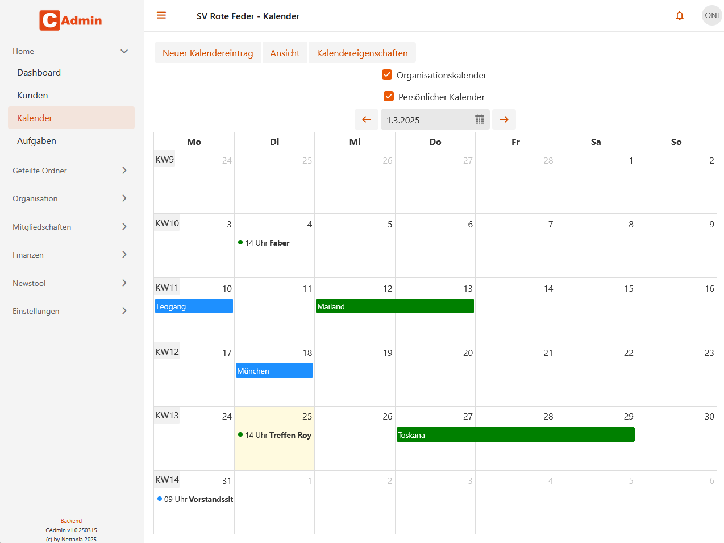
Task: Open the green Mailand event
Action: (x=395, y=306)
